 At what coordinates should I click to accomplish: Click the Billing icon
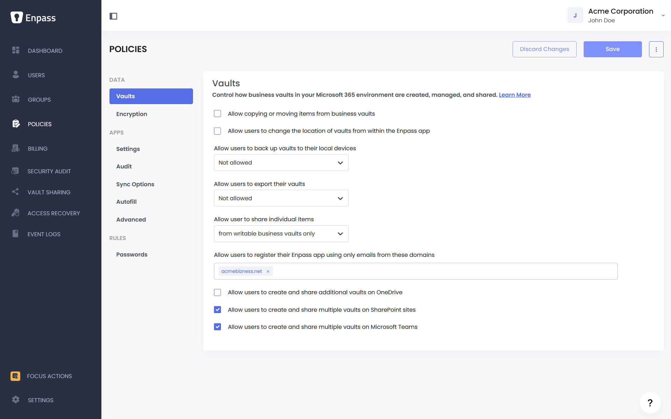tap(16, 148)
